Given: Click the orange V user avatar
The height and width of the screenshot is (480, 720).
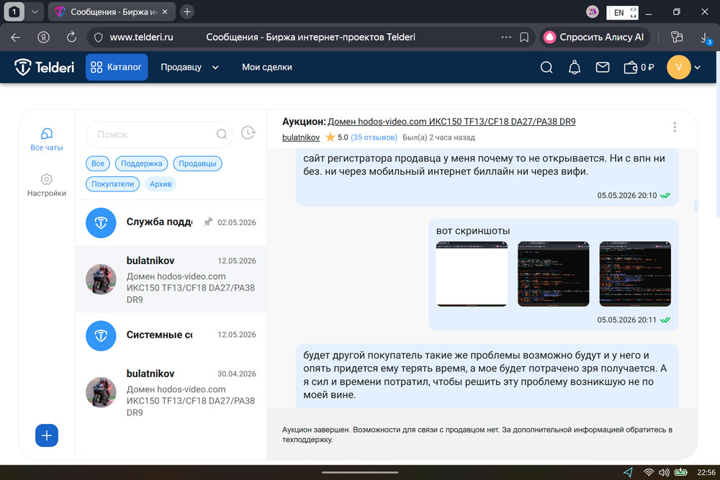Looking at the screenshot, I should [x=679, y=67].
